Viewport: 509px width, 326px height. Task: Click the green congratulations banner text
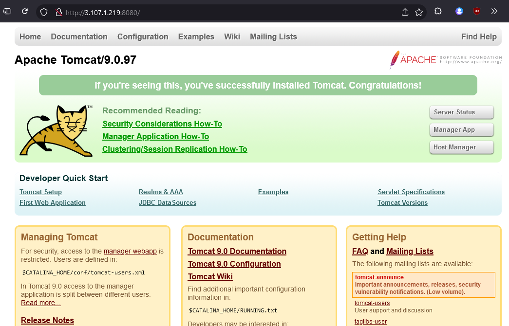coord(258,85)
